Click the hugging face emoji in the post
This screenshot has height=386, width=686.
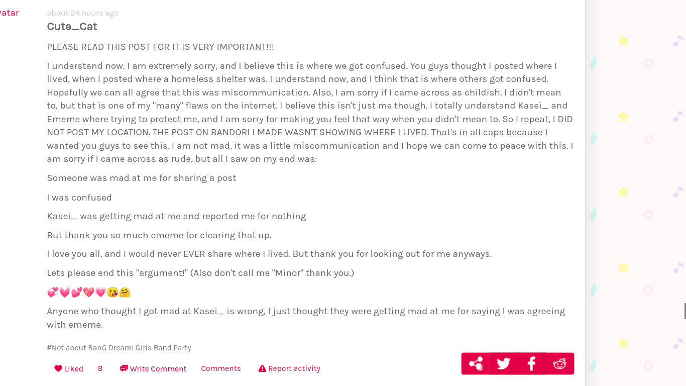(125, 292)
